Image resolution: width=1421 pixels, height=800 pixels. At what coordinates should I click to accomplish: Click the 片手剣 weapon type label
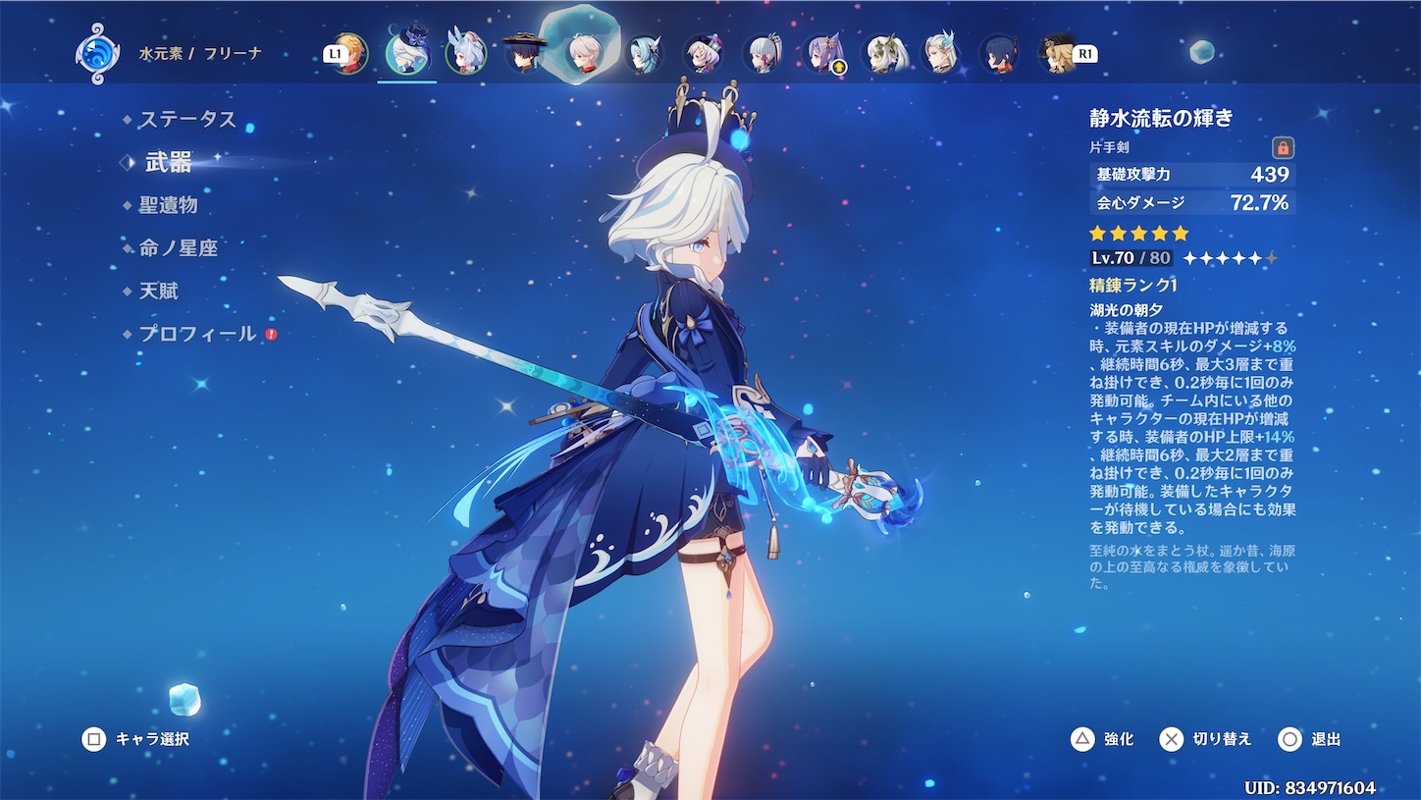click(x=1110, y=148)
